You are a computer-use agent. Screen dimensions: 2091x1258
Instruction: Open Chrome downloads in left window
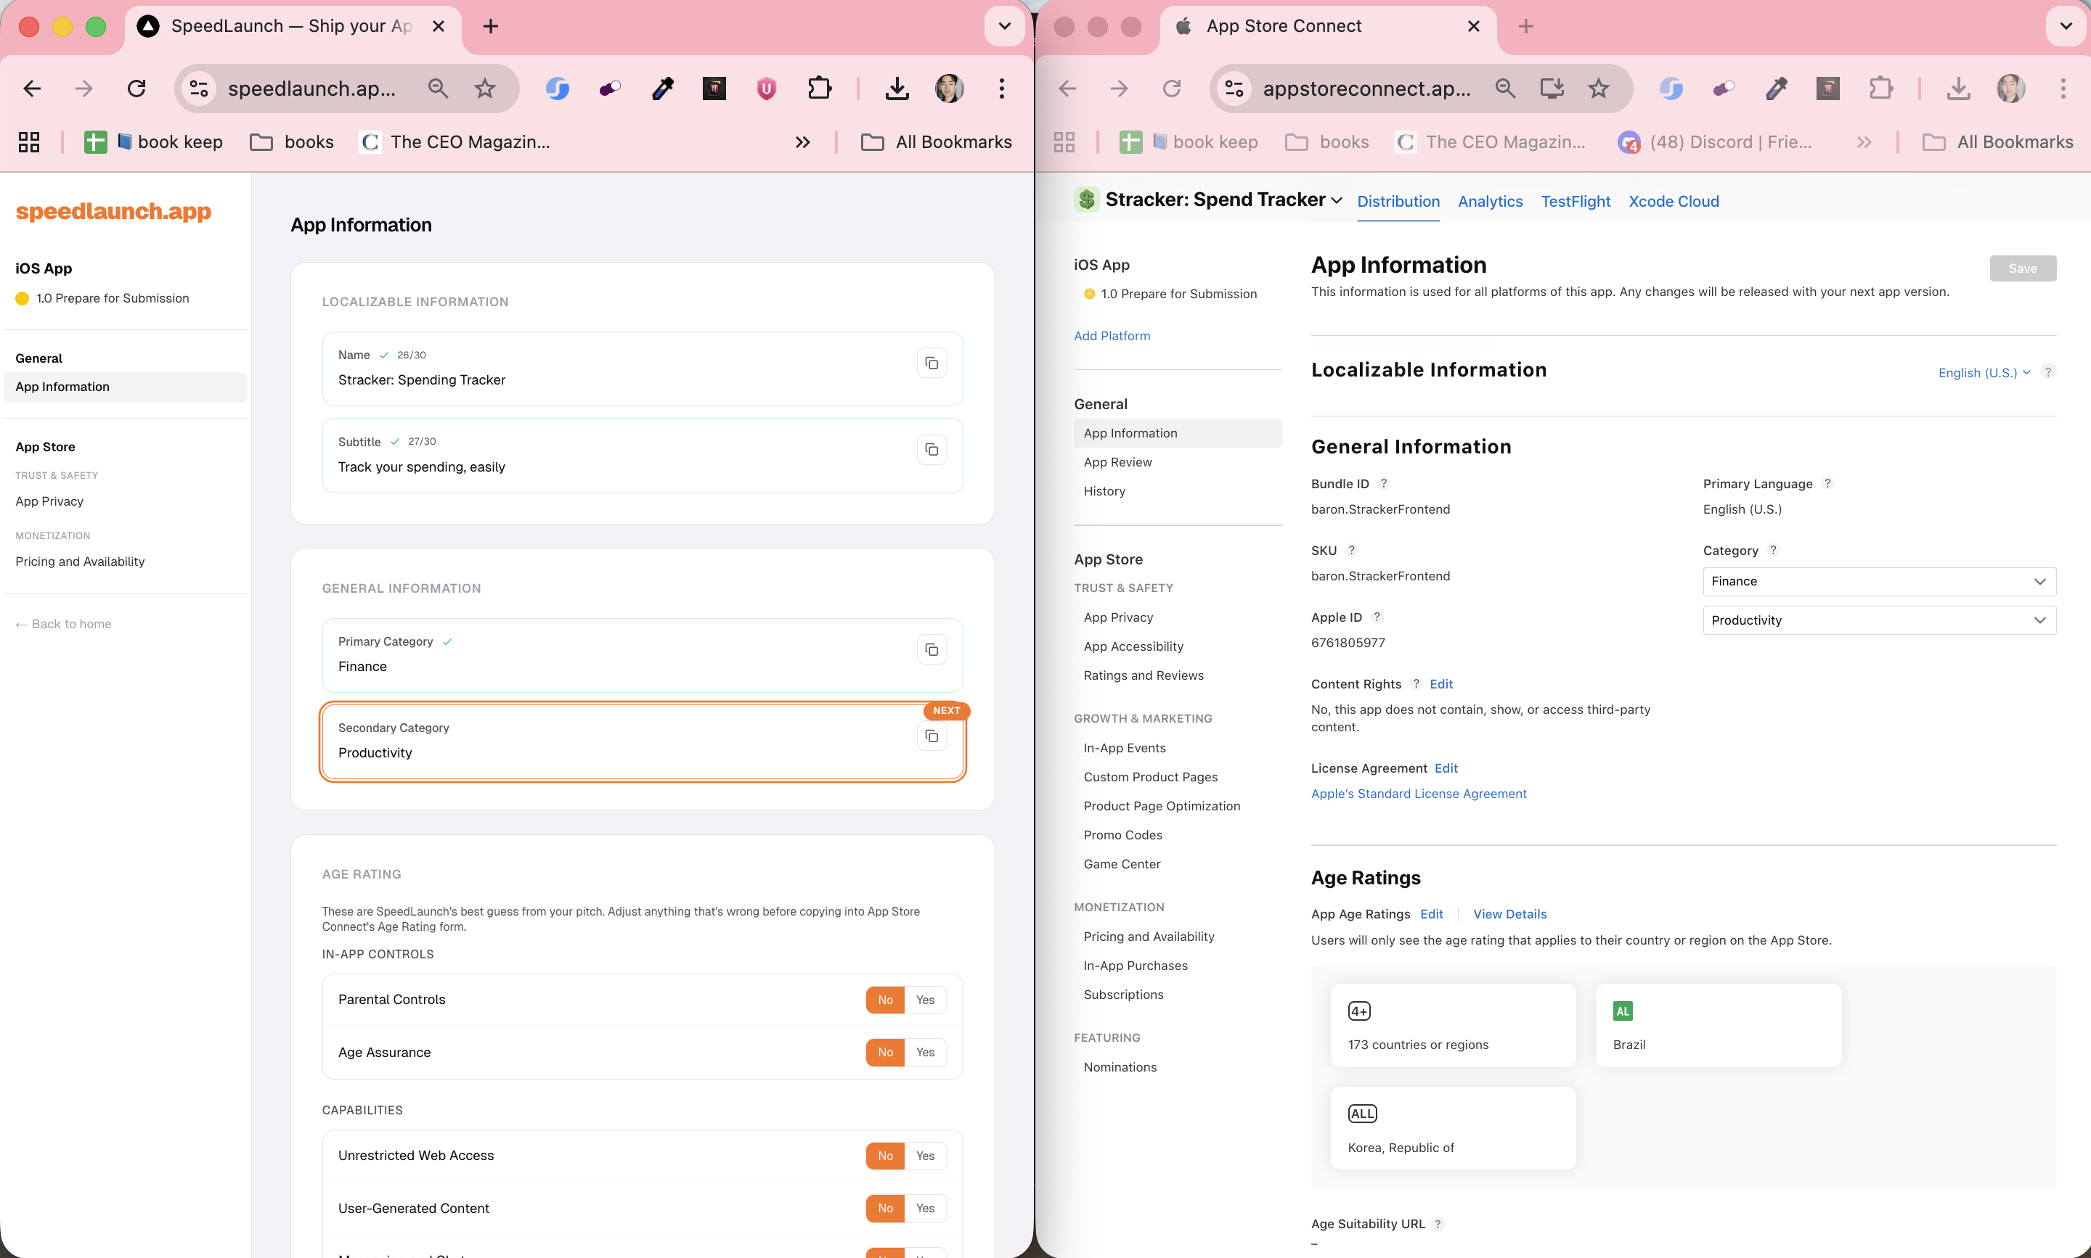[x=897, y=89]
